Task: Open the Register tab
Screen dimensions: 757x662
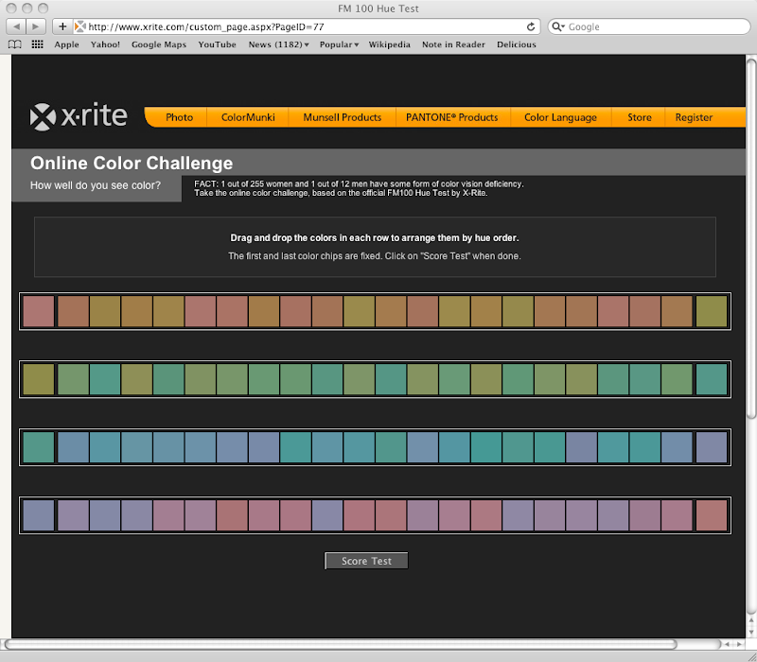Action: tap(694, 117)
